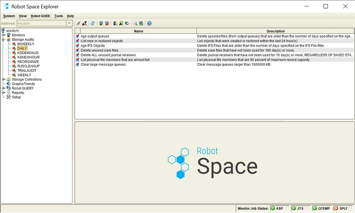The height and width of the screenshot is (213, 355).
Task: Click the Reports document icon in tree
Action: [x=9, y=93]
